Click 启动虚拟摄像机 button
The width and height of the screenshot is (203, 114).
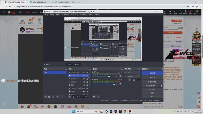coord(150,86)
